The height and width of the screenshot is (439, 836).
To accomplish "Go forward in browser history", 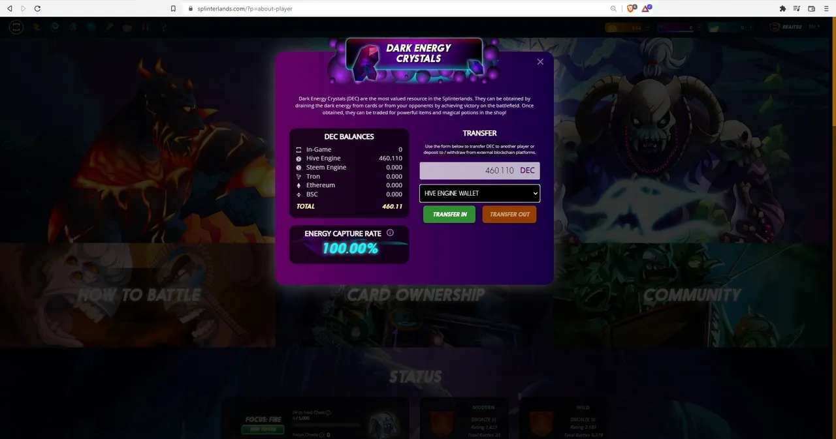I will [24, 8].
